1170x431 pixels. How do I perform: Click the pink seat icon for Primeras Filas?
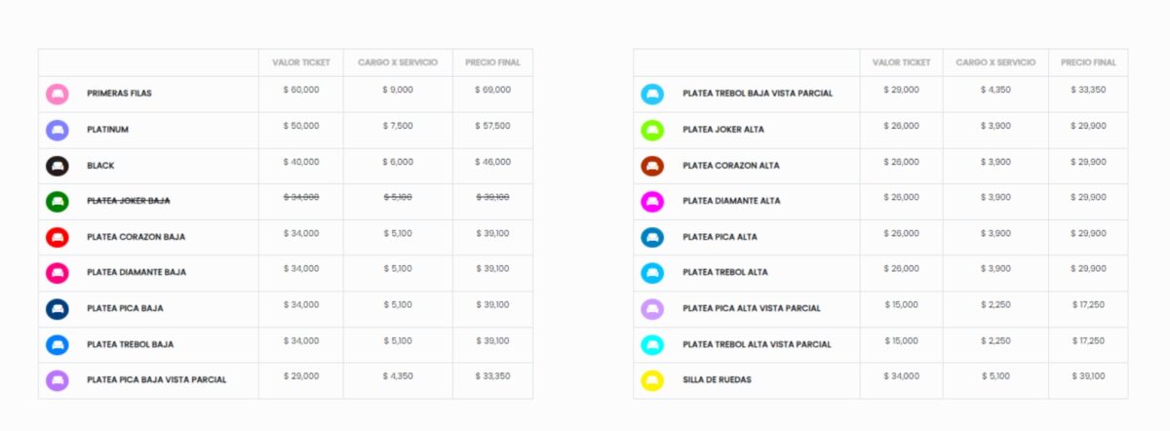click(58, 95)
